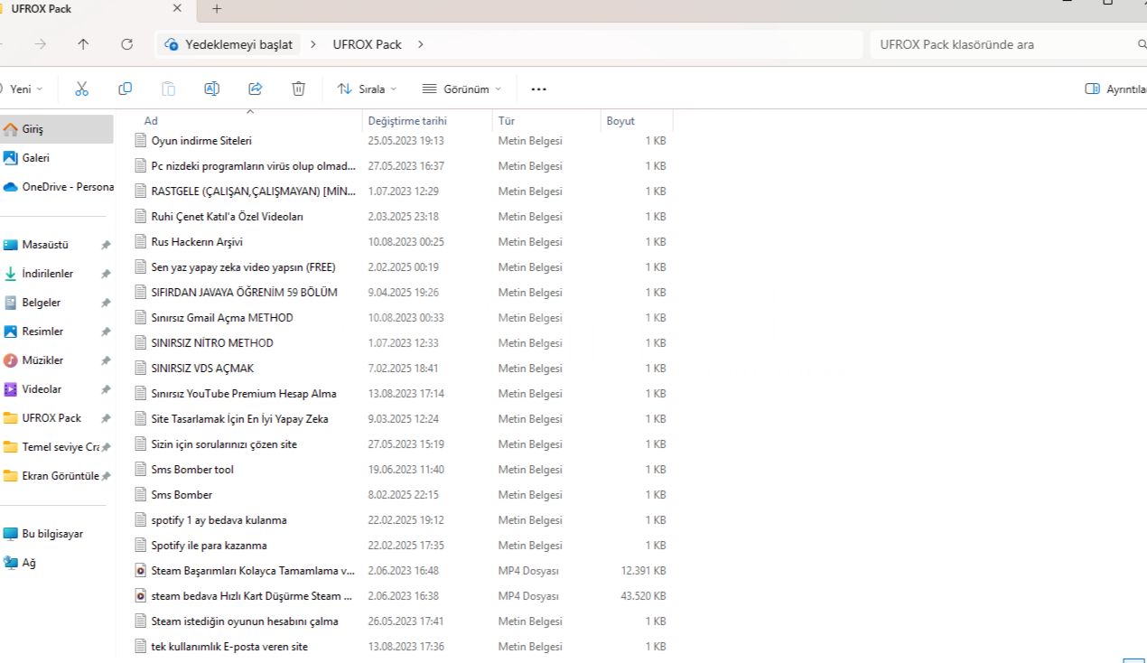This screenshot has width=1147, height=663.
Task: Expand chevron after UFROX Pack in breadcrumb
Action: click(421, 44)
